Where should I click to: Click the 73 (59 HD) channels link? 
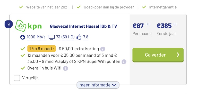click(x=65, y=37)
